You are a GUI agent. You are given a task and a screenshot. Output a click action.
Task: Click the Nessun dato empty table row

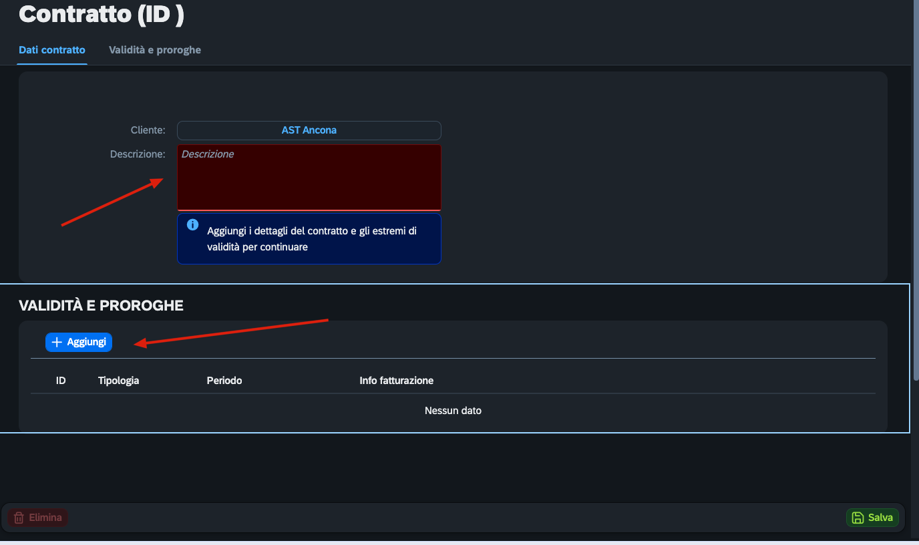[x=453, y=411]
